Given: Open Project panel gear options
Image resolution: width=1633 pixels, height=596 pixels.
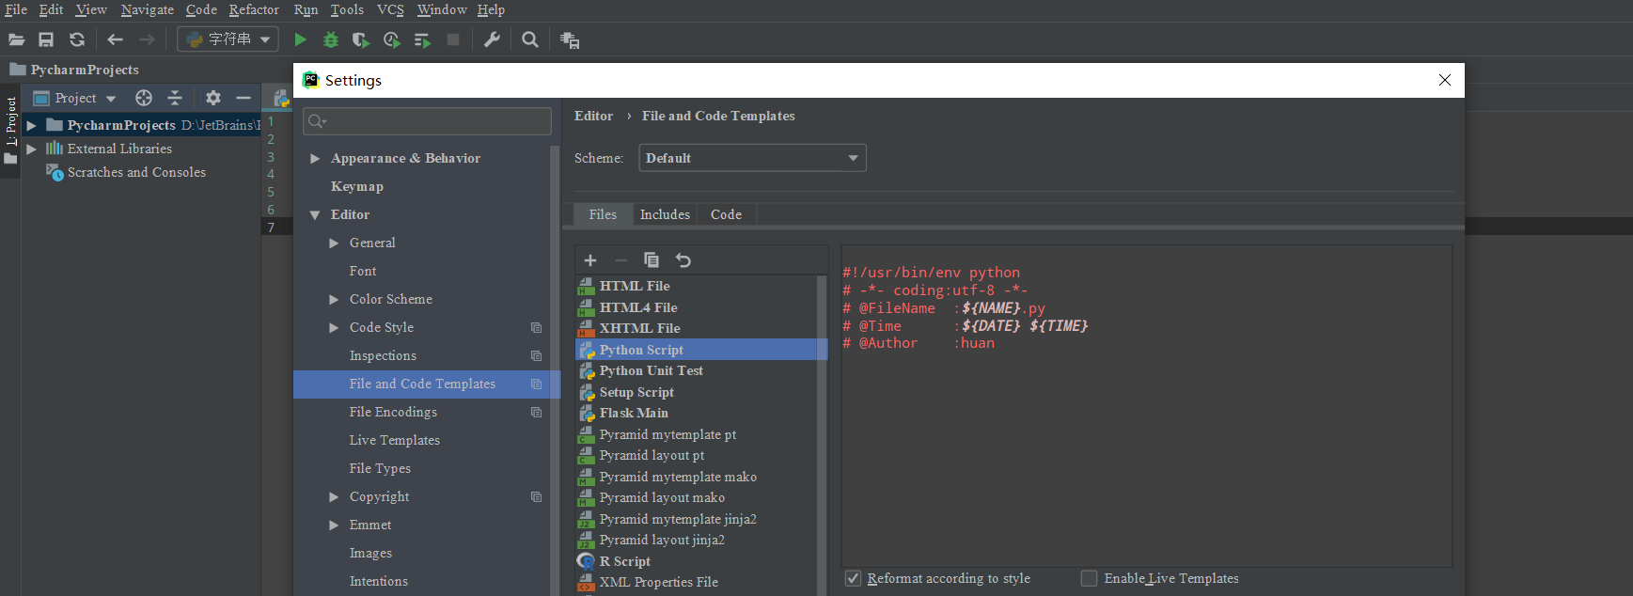Looking at the screenshot, I should tap(213, 98).
